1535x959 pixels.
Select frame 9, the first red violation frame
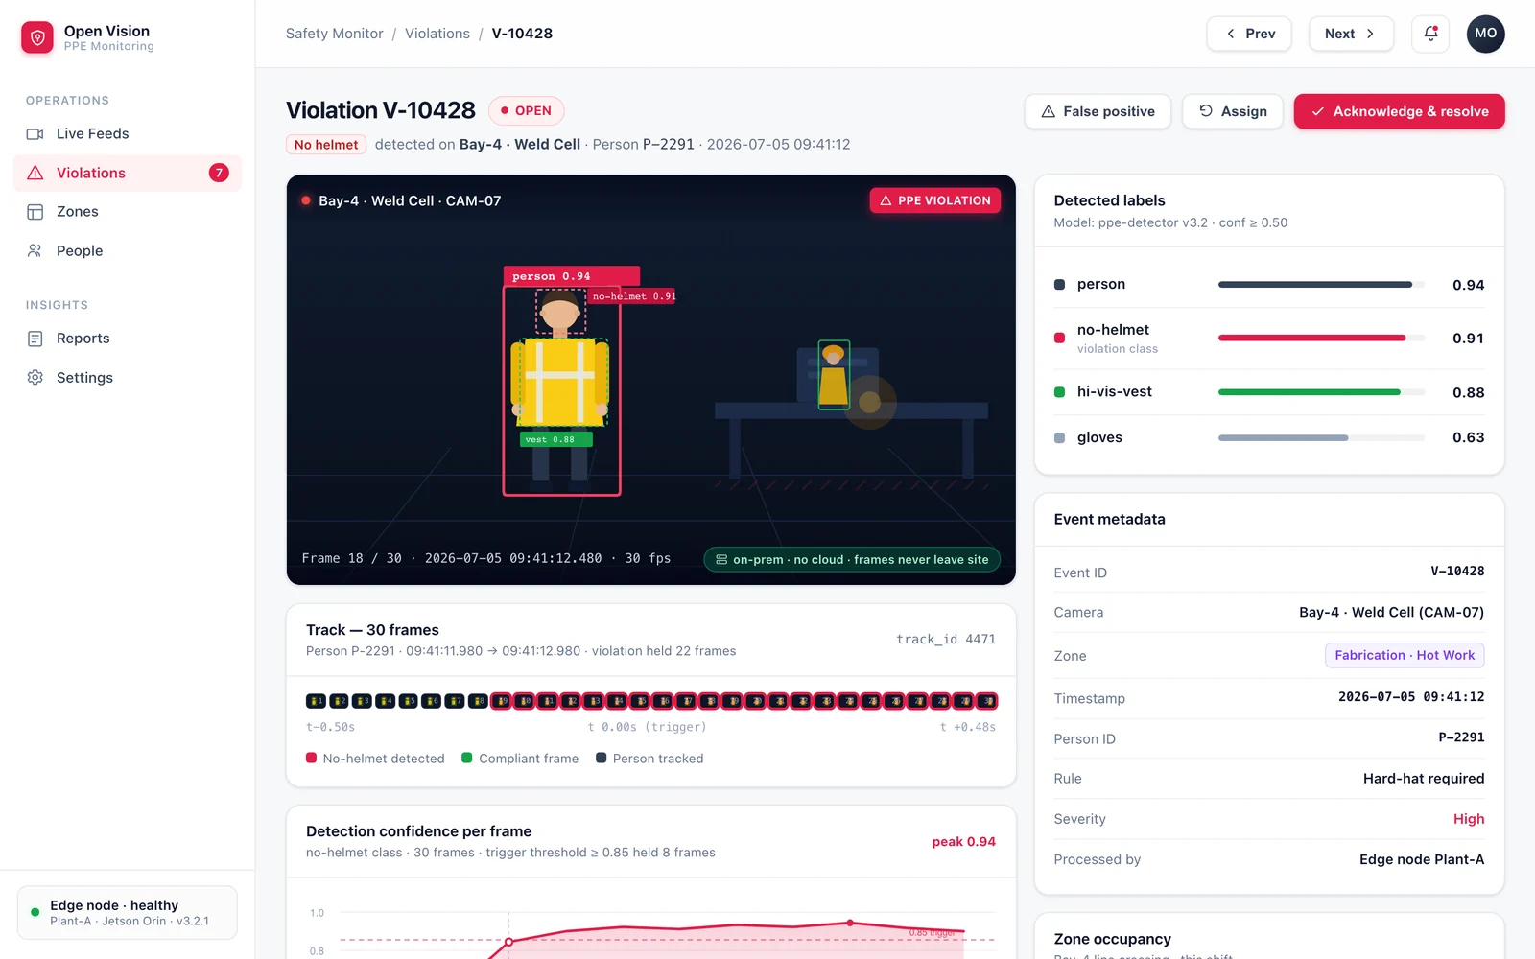click(x=501, y=701)
